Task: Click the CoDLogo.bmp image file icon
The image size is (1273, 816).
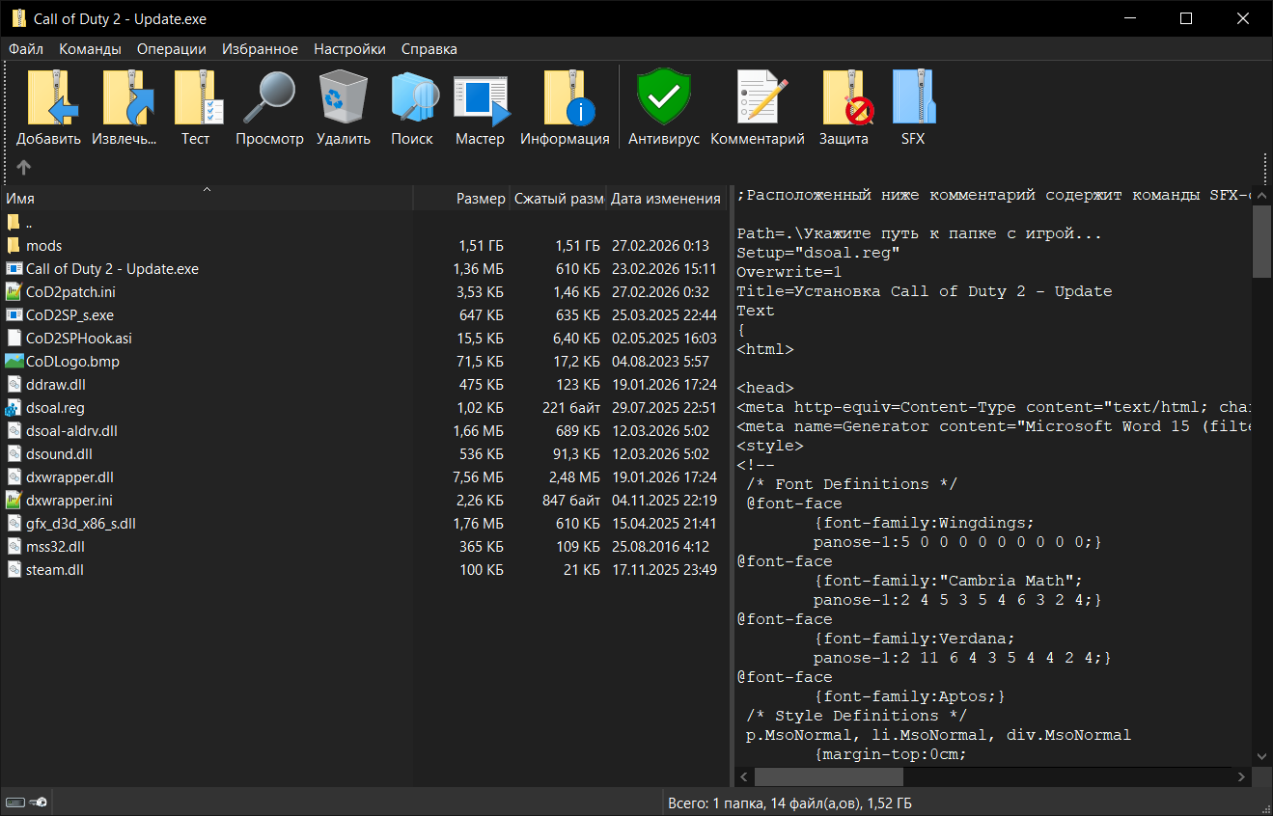Action: (14, 362)
